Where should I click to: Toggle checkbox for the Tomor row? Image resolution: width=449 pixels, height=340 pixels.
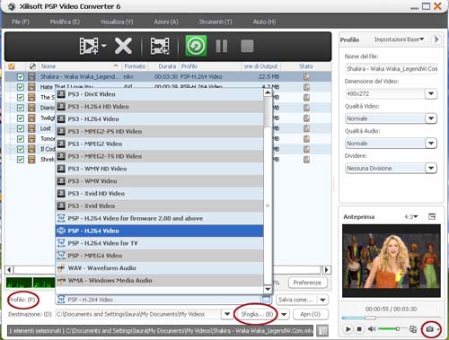pyautogui.click(x=21, y=139)
